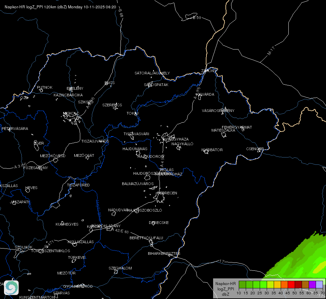The width and height of the screenshot is (326, 299).
Task: Click the 'SZARVAS' town label
Action: pyautogui.click(x=61, y=293)
